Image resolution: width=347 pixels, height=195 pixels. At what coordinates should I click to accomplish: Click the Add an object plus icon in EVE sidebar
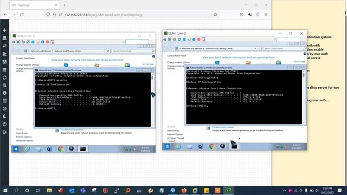tap(4, 30)
